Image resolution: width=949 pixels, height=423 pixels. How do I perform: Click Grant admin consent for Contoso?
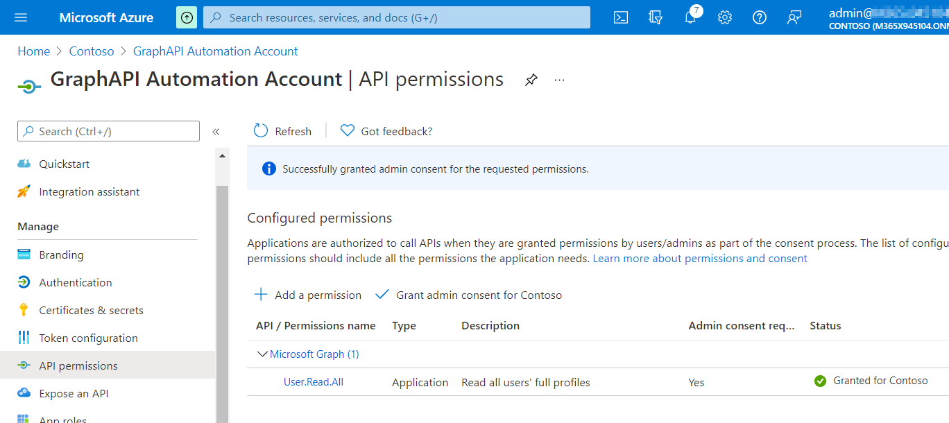pos(468,295)
